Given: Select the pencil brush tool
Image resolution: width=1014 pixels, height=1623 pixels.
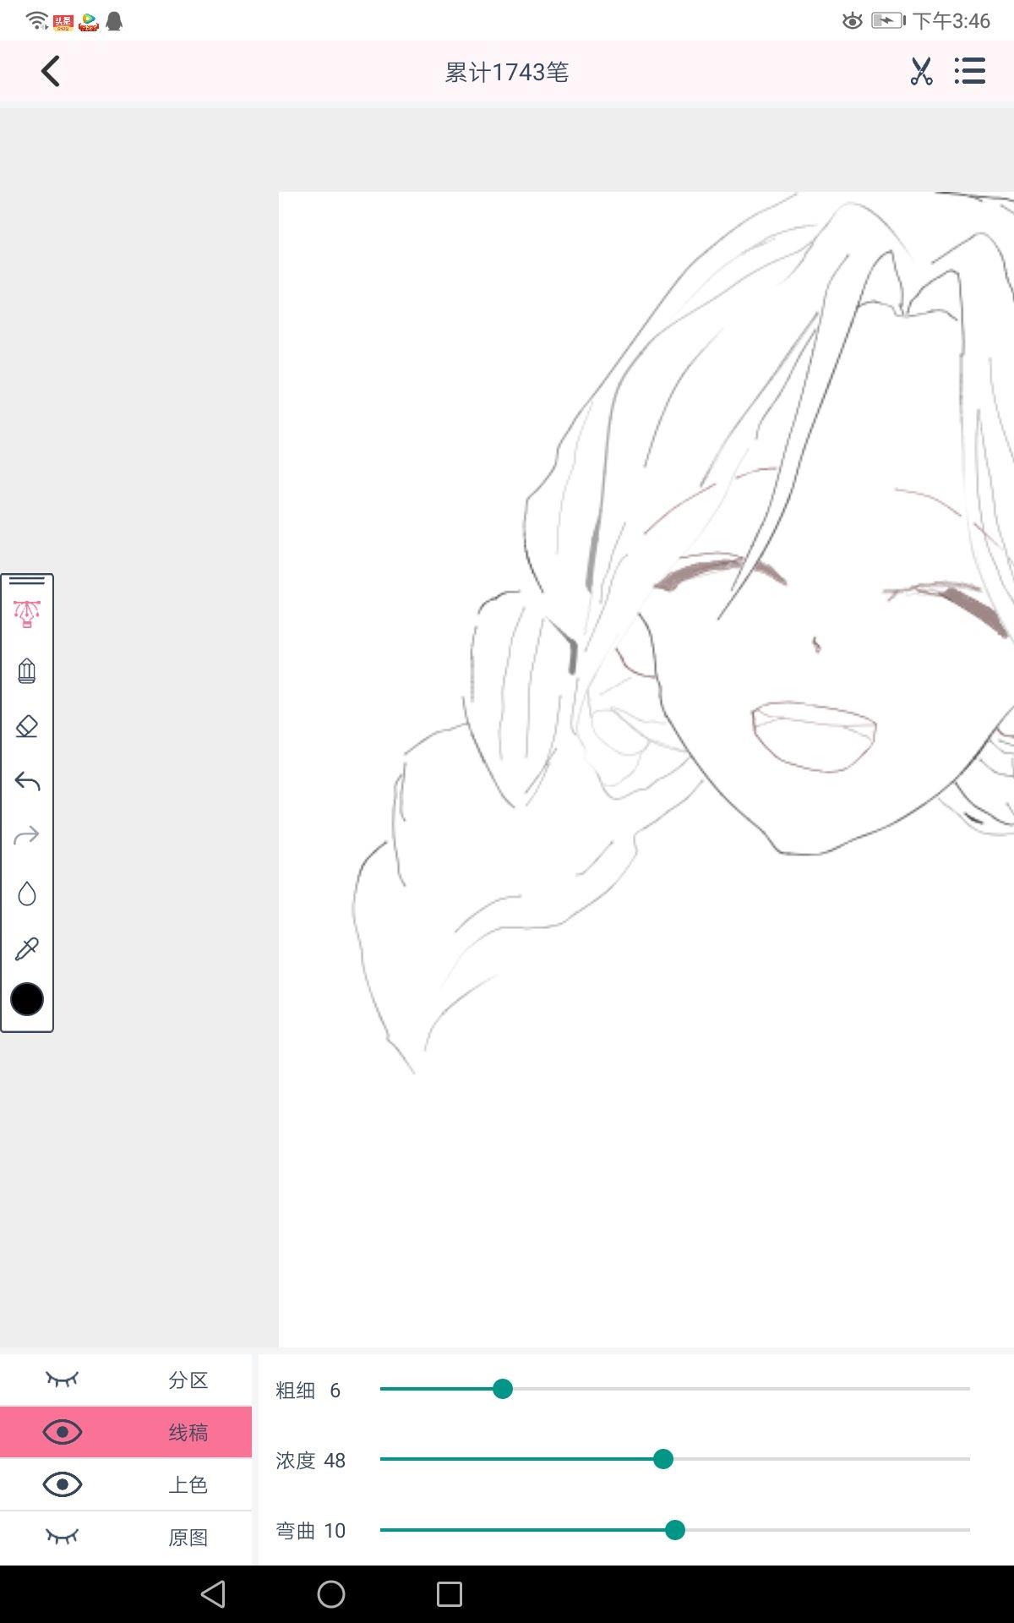Looking at the screenshot, I should (x=27, y=671).
